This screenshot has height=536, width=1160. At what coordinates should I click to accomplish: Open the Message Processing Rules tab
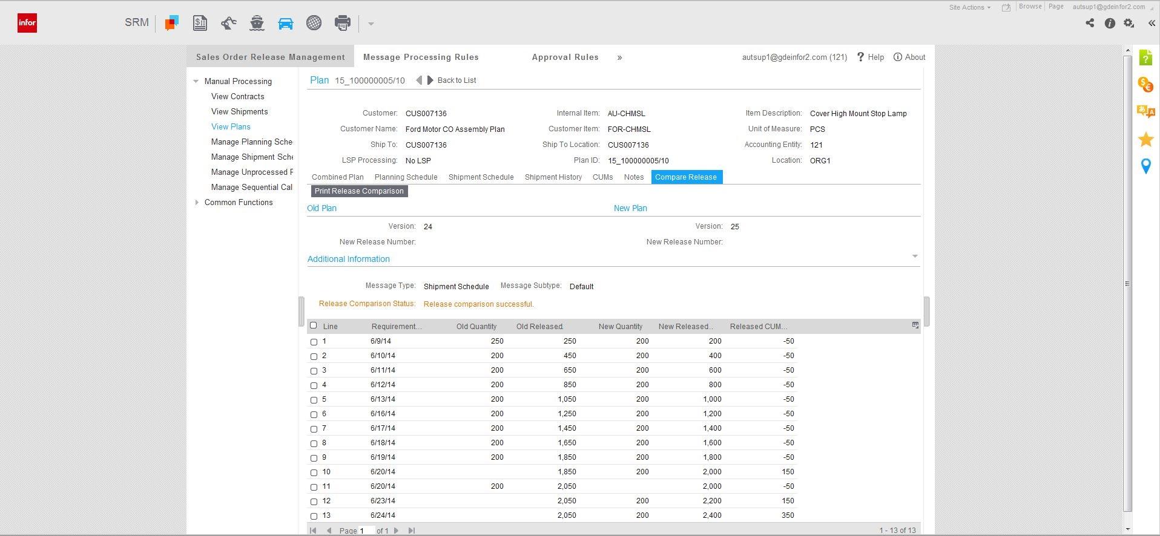tap(421, 57)
